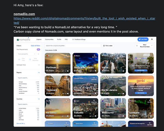Check the South America region checkbox
This screenshot has height=131, width=164.
click(17, 88)
